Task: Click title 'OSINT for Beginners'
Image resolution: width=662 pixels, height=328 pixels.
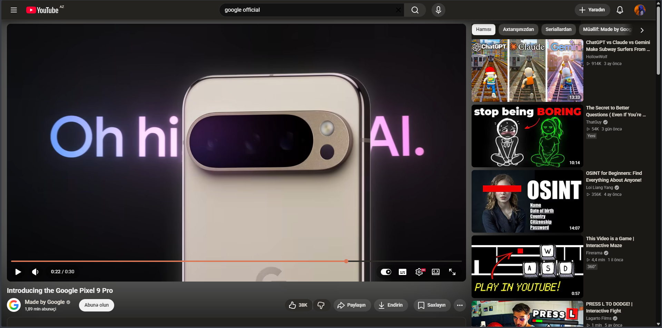Action: [x=614, y=177]
